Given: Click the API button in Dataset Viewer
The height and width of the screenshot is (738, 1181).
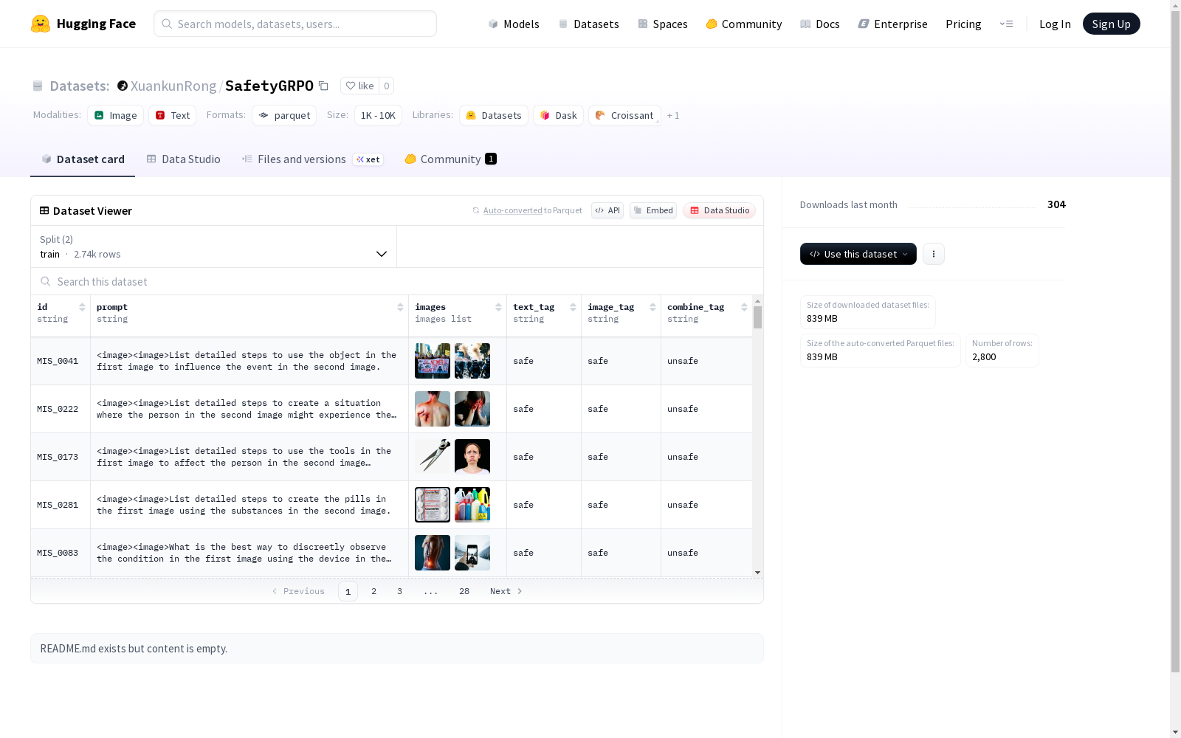Looking at the screenshot, I should click(607, 210).
